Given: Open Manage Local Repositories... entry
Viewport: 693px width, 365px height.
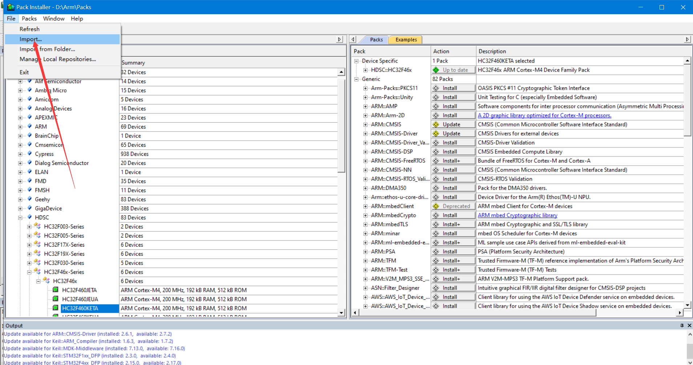Looking at the screenshot, I should [x=62, y=59].
